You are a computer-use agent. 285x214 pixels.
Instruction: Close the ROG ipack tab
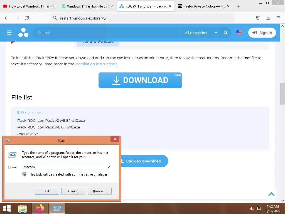[170, 6]
